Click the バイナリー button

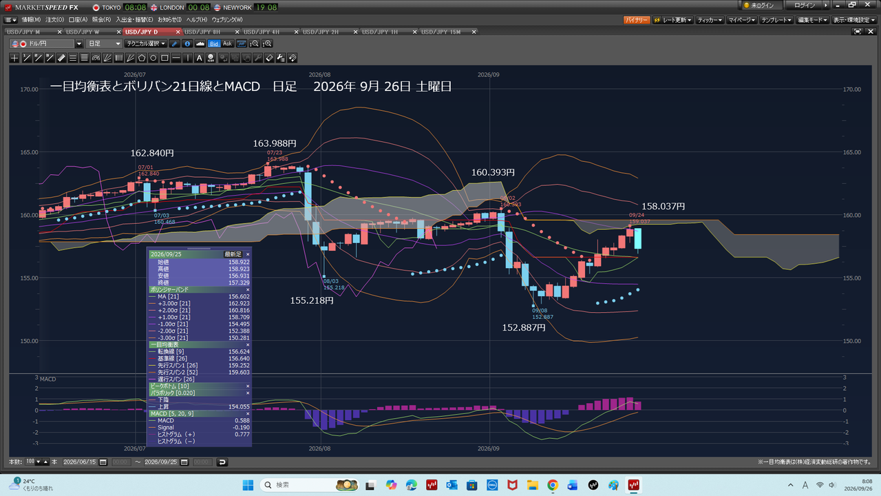(x=637, y=21)
